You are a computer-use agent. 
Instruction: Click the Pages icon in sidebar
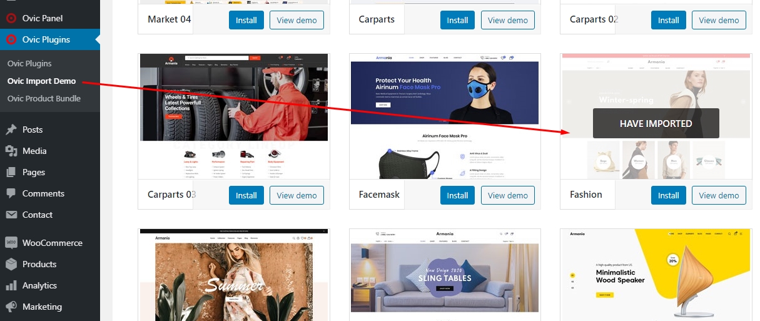11,172
